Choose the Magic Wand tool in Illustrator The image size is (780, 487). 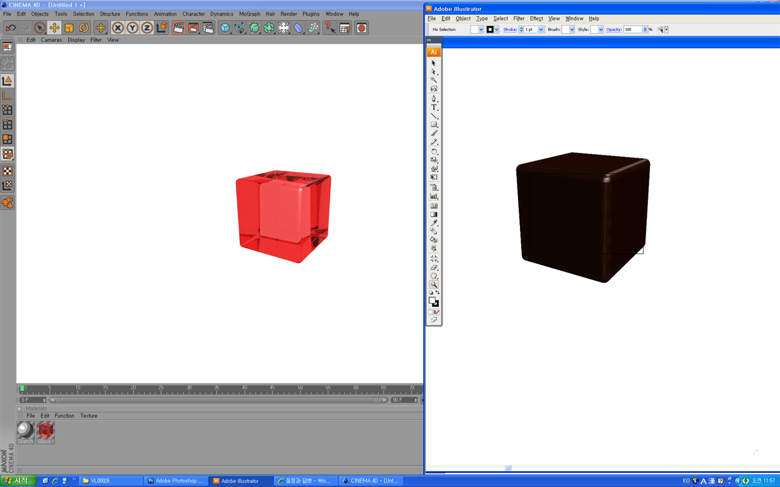point(434,81)
